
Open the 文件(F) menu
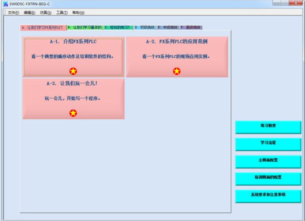point(13,13)
